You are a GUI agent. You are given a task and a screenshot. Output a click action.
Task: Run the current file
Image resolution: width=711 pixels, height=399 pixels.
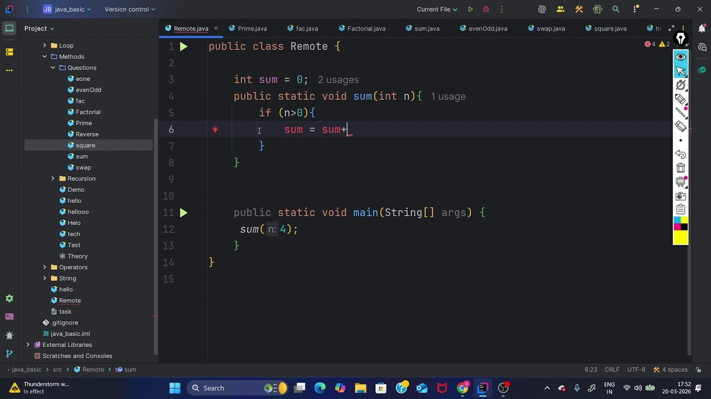(x=470, y=9)
